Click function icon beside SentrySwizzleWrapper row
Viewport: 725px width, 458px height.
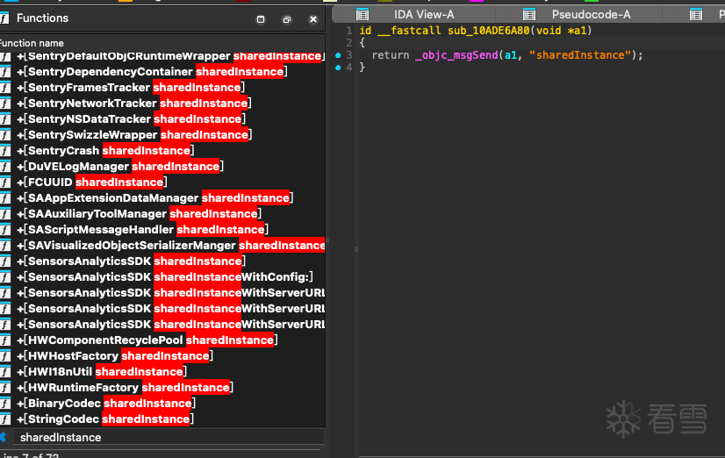pos(5,134)
